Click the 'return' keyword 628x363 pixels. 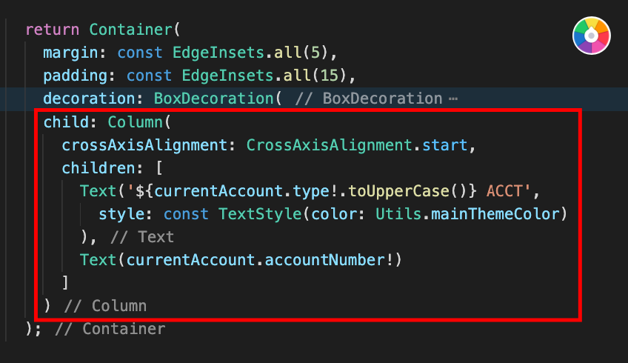click(x=53, y=30)
